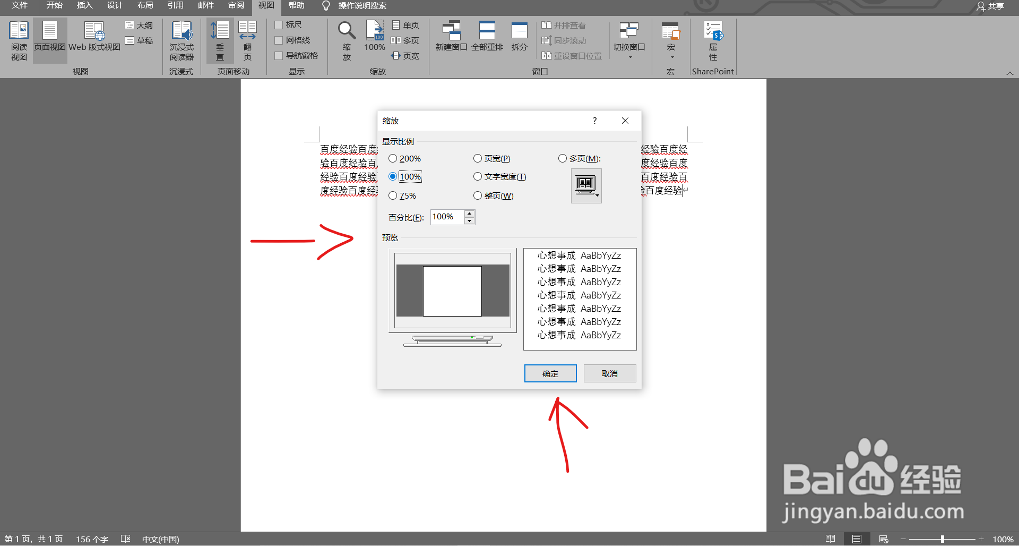Click the Tell Me lightbulb icon
The image size is (1019, 546).
(x=326, y=6)
